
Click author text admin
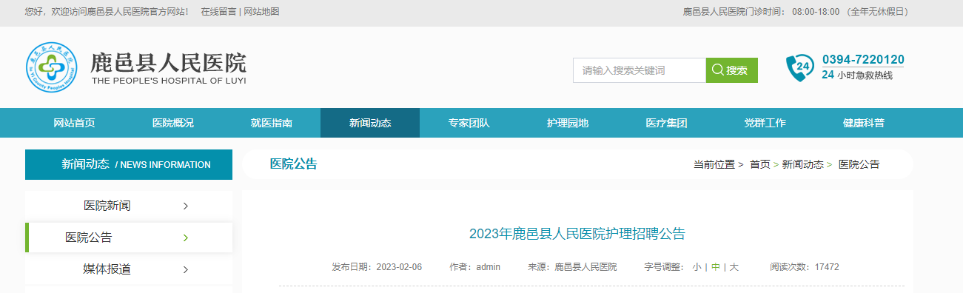[489, 267]
